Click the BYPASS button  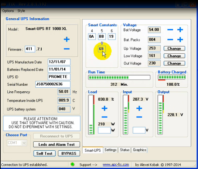click(69, 153)
